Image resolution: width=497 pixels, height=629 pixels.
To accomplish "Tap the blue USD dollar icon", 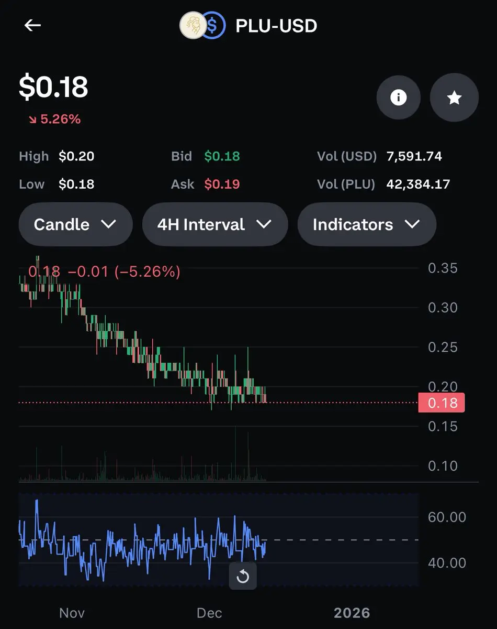I will tap(214, 25).
